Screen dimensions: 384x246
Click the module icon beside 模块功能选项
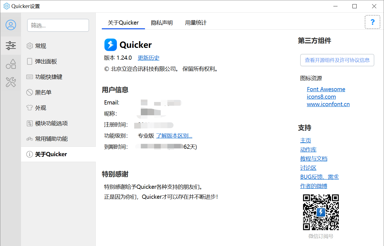[30, 123]
